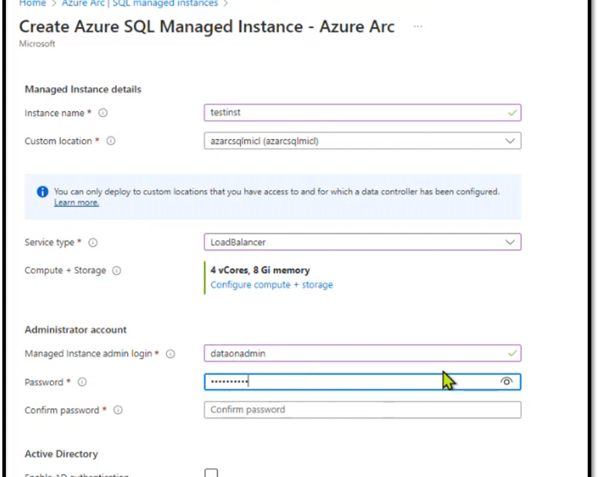This screenshot has width=599, height=477.
Task: Open info tooltip for Service type
Action: tap(93, 243)
